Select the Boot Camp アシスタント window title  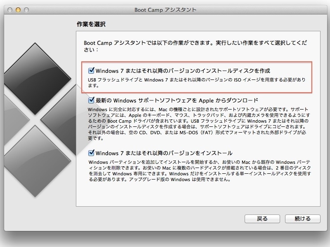(x=165, y=10)
